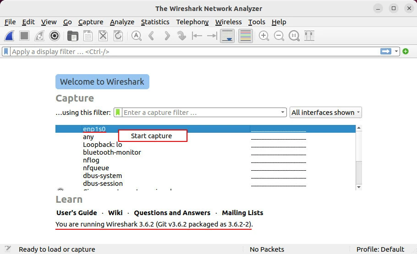Go to next packet arrow
417x254 pixels.
pyautogui.click(x=167, y=36)
